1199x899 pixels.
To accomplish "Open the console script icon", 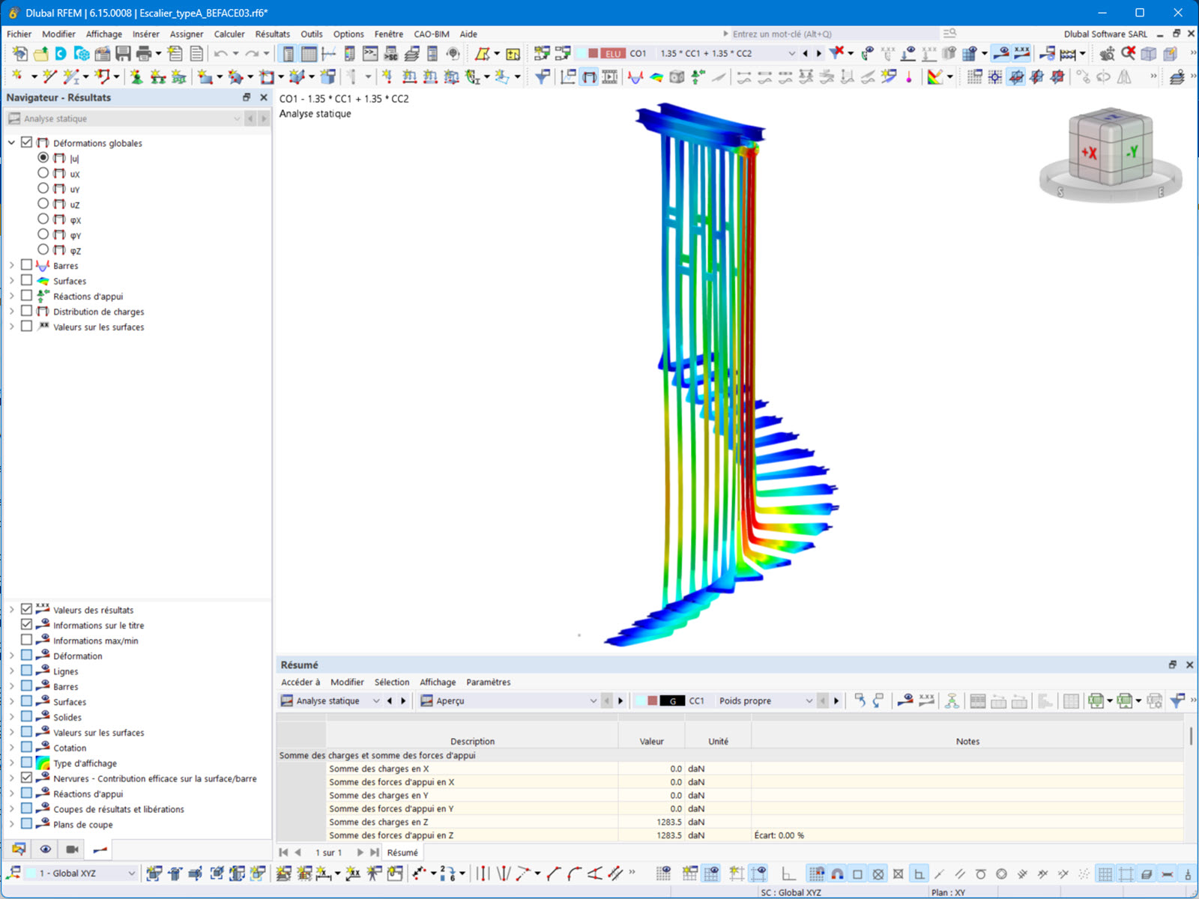I will 370,53.
